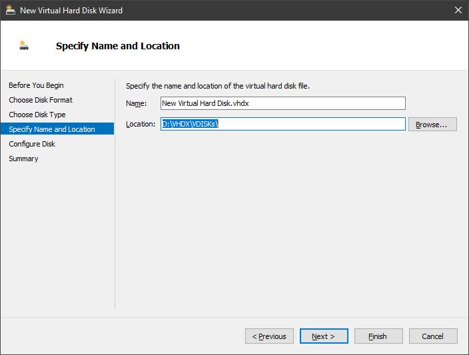Click the Specify Name and Location heading
The image size is (469, 355).
click(118, 46)
